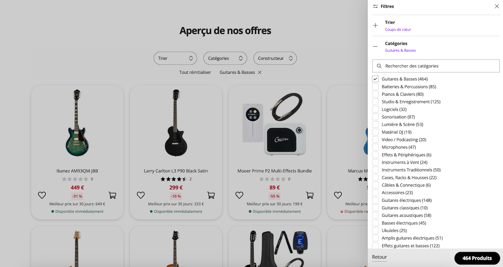
Task: Collapse the Catégories section in panel
Action: pyautogui.click(x=375, y=47)
